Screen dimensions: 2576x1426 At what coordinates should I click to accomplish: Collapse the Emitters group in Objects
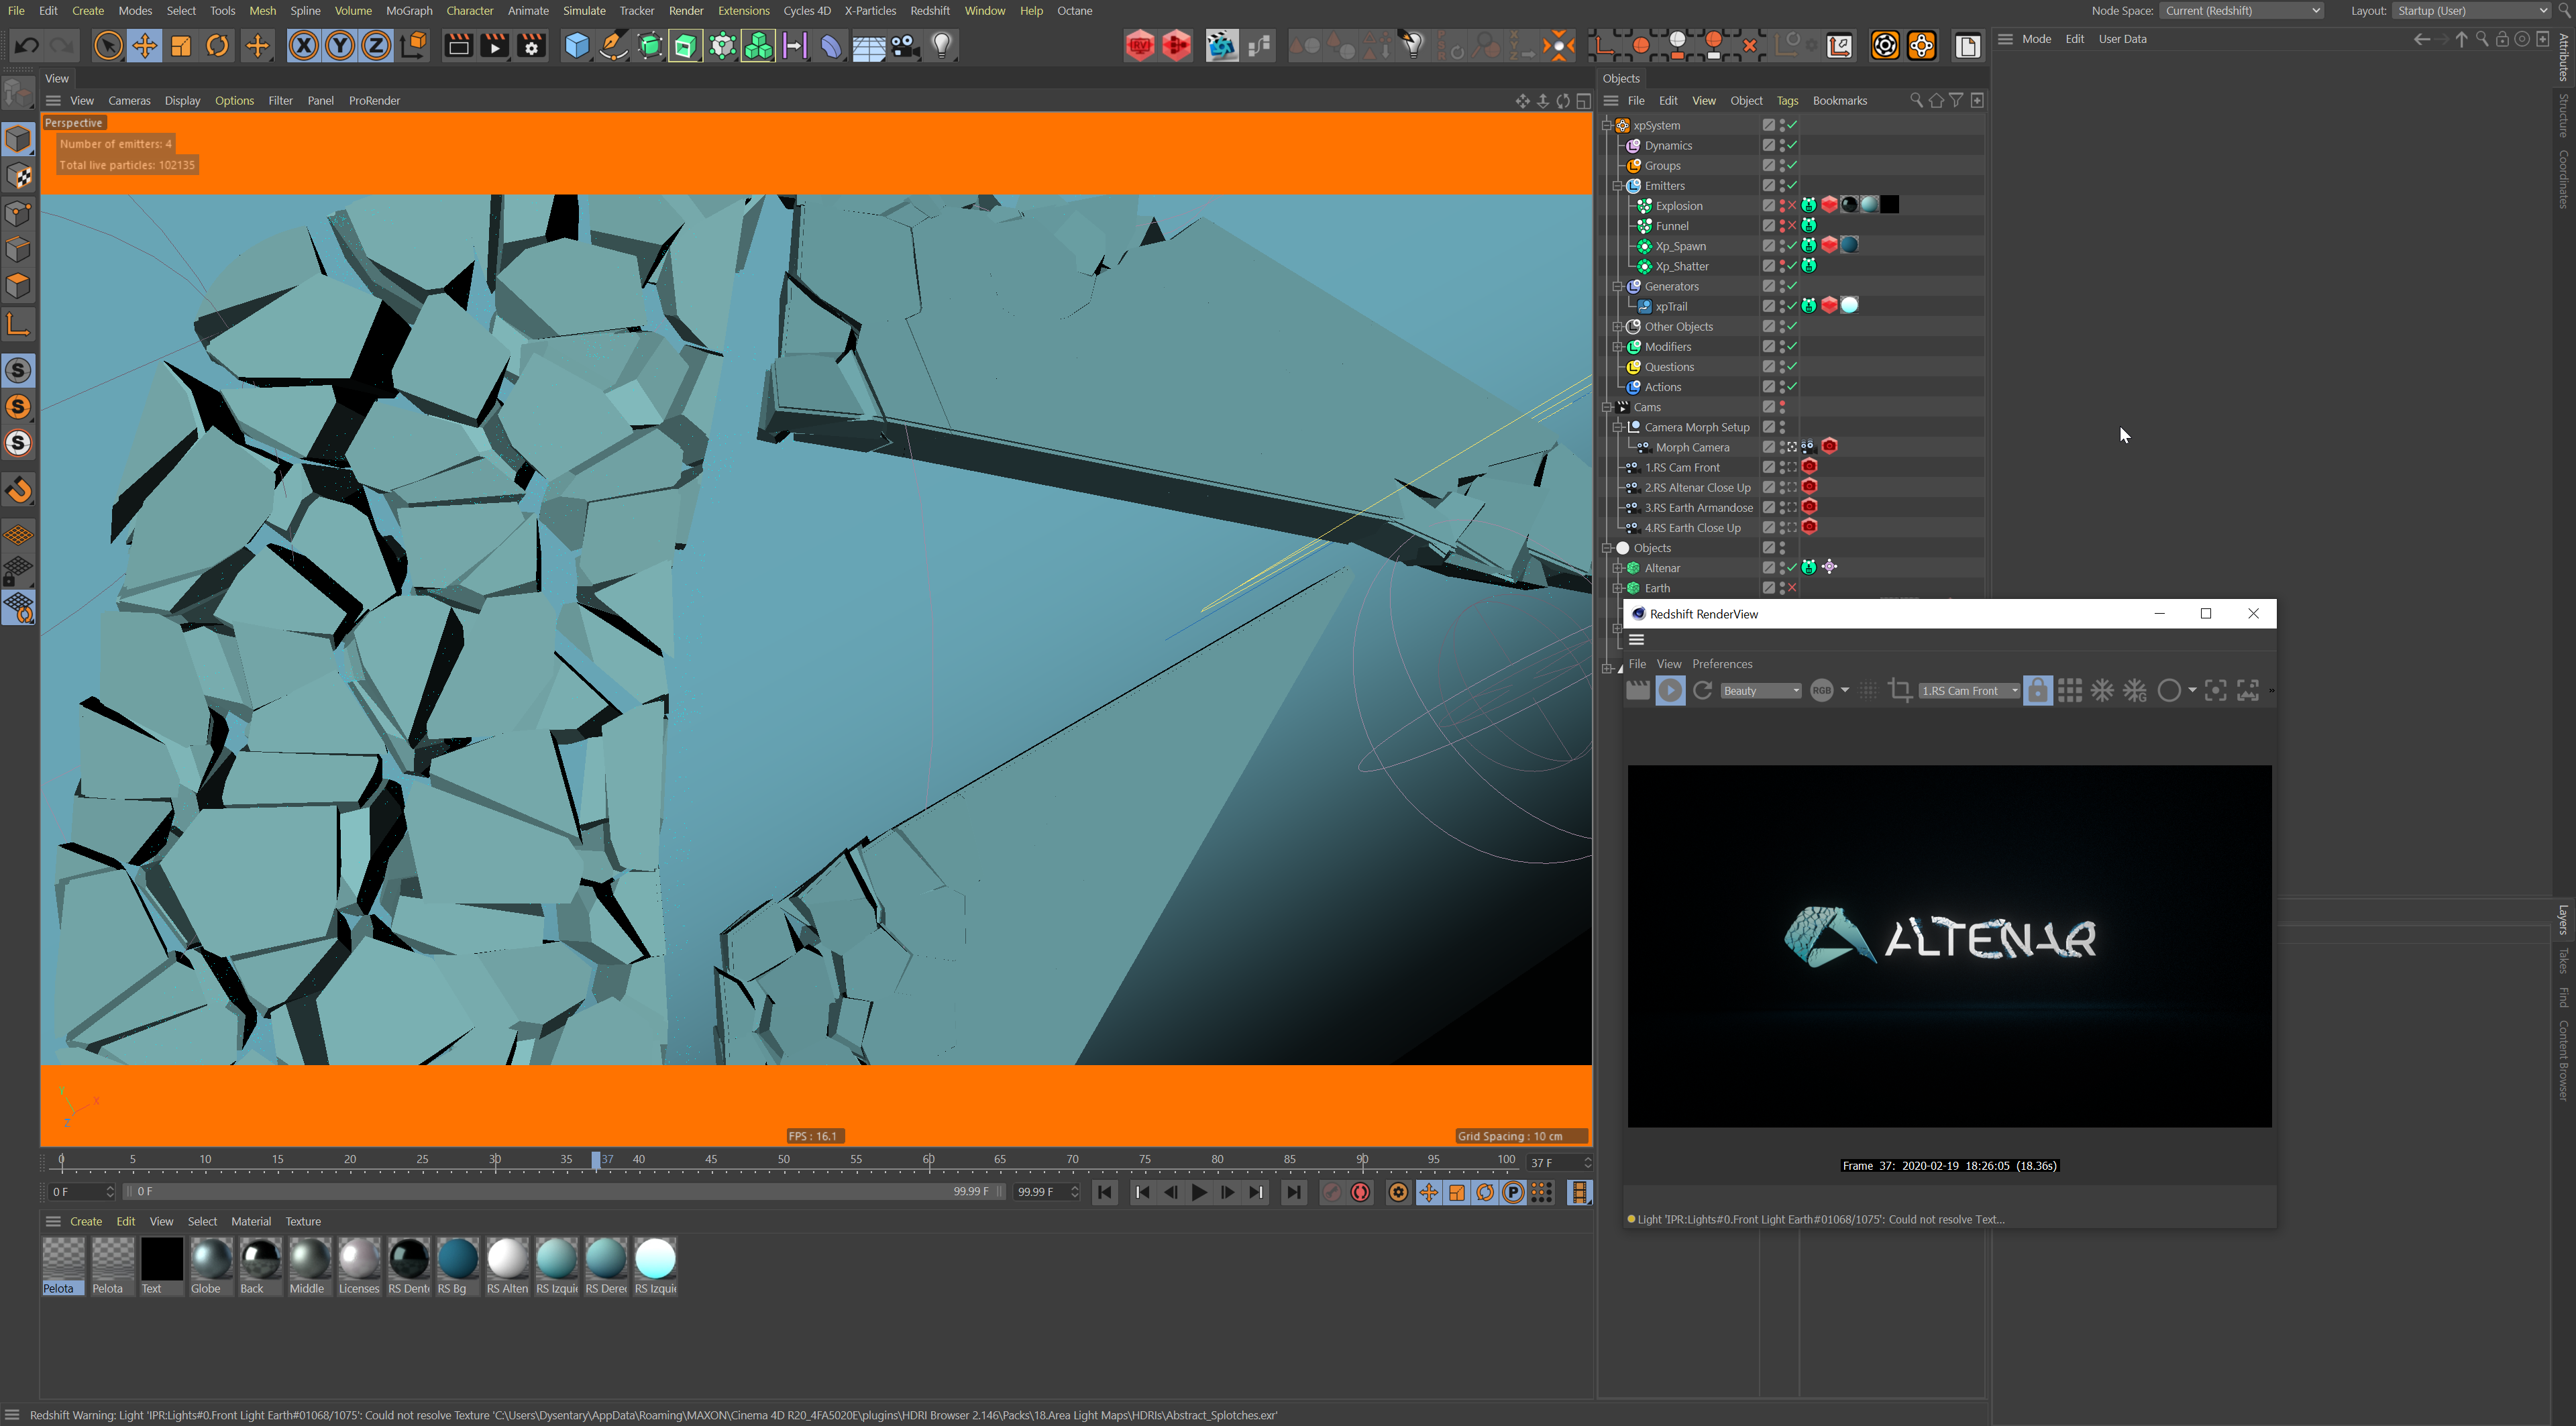pyautogui.click(x=1618, y=186)
